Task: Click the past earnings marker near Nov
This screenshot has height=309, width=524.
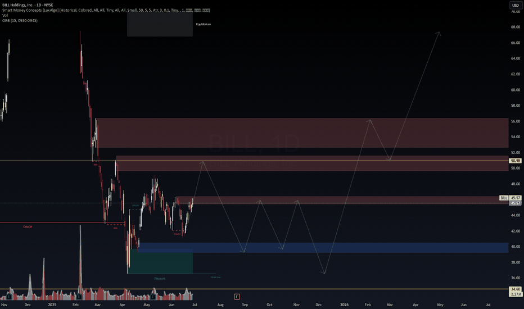Action: point(9,297)
